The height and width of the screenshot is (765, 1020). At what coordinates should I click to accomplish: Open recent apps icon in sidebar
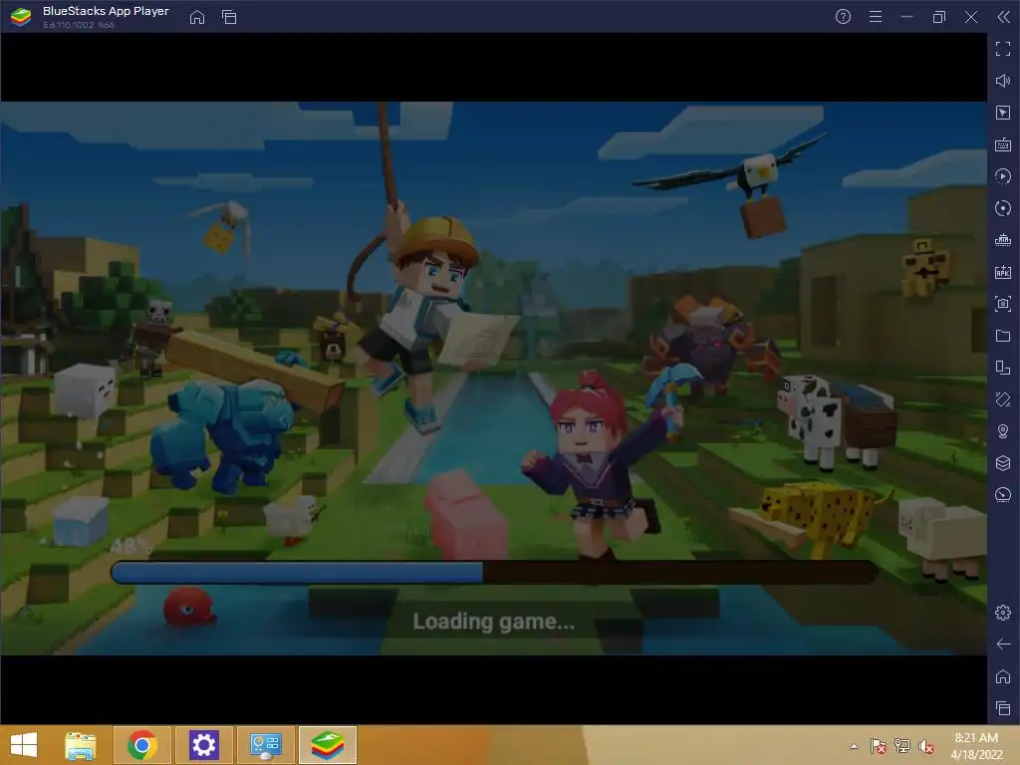coord(1003,708)
